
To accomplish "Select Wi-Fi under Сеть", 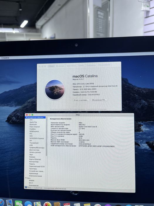I will [31, 183].
